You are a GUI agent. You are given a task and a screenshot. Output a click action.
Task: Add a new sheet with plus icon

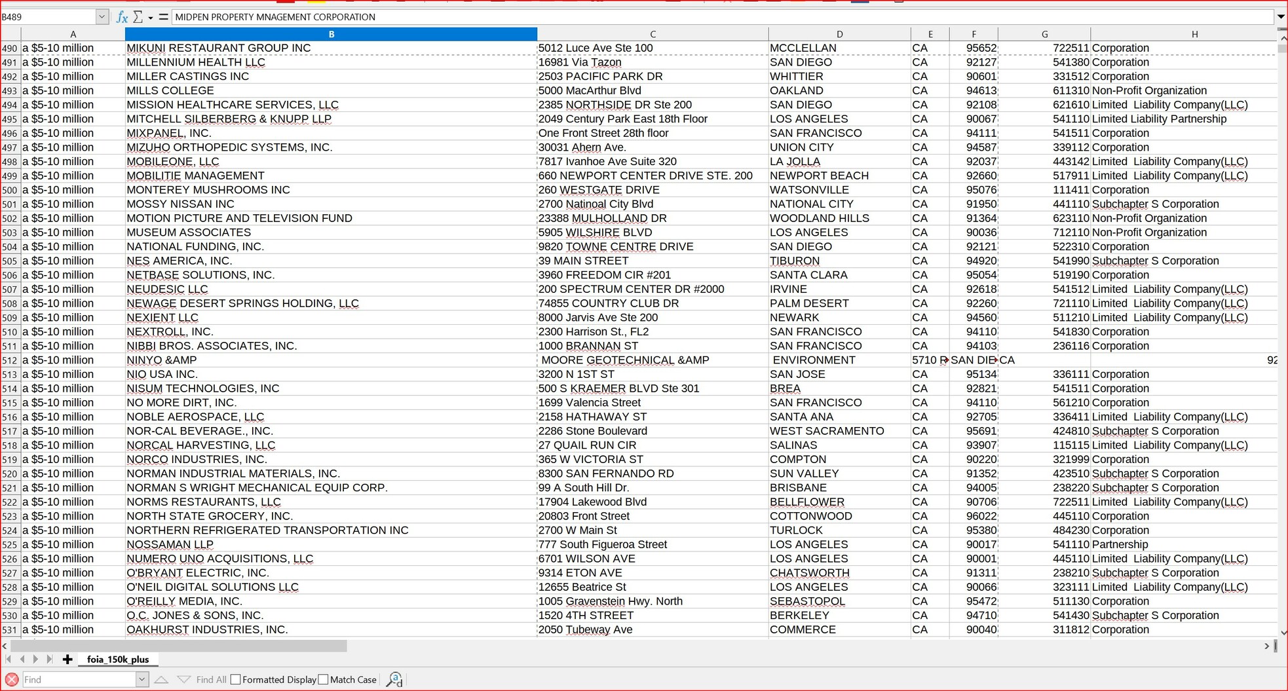pyautogui.click(x=67, y=660)
